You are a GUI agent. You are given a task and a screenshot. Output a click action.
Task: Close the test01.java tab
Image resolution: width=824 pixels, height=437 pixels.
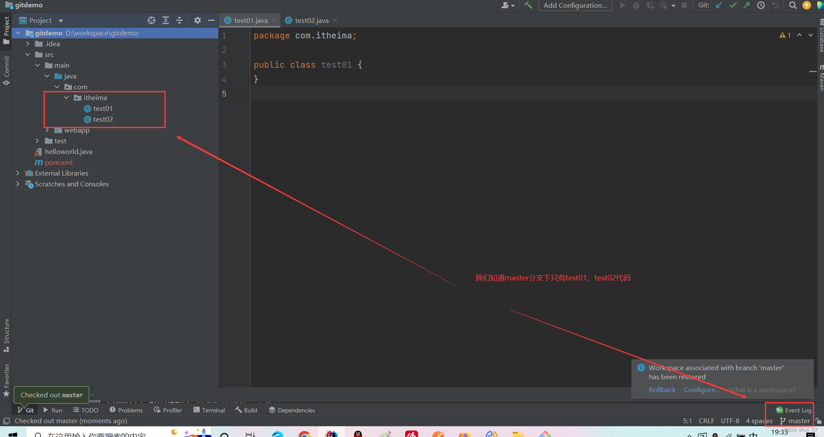pos(274,20)
